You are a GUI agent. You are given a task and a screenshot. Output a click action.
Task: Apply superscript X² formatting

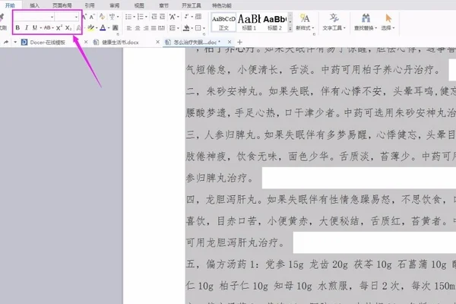point(59,27)
